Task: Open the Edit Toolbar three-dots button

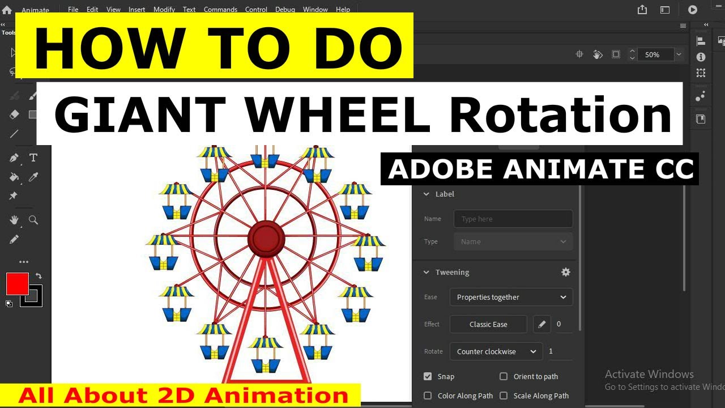Action: point(24,262)
